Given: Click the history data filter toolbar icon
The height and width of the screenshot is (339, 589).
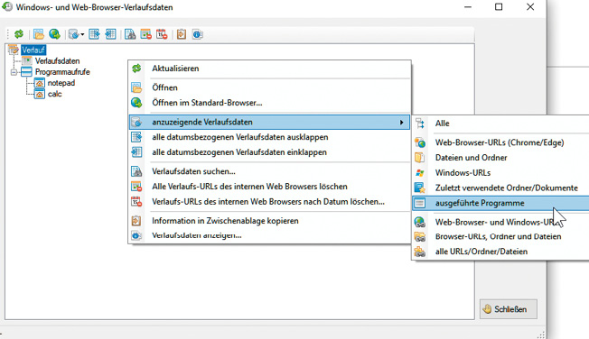Looking at the screenshot, I should [x=74, y=34].
